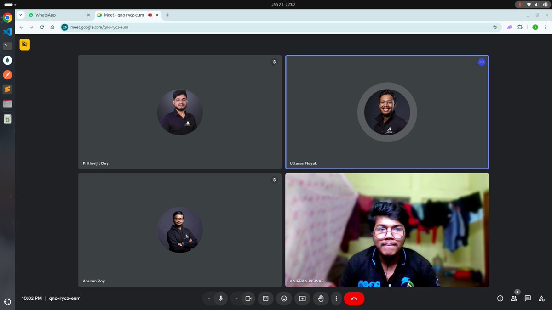This screenshot has width=552, height=310.
Task: Open the browser home page
Action: (x=52, y=27)
